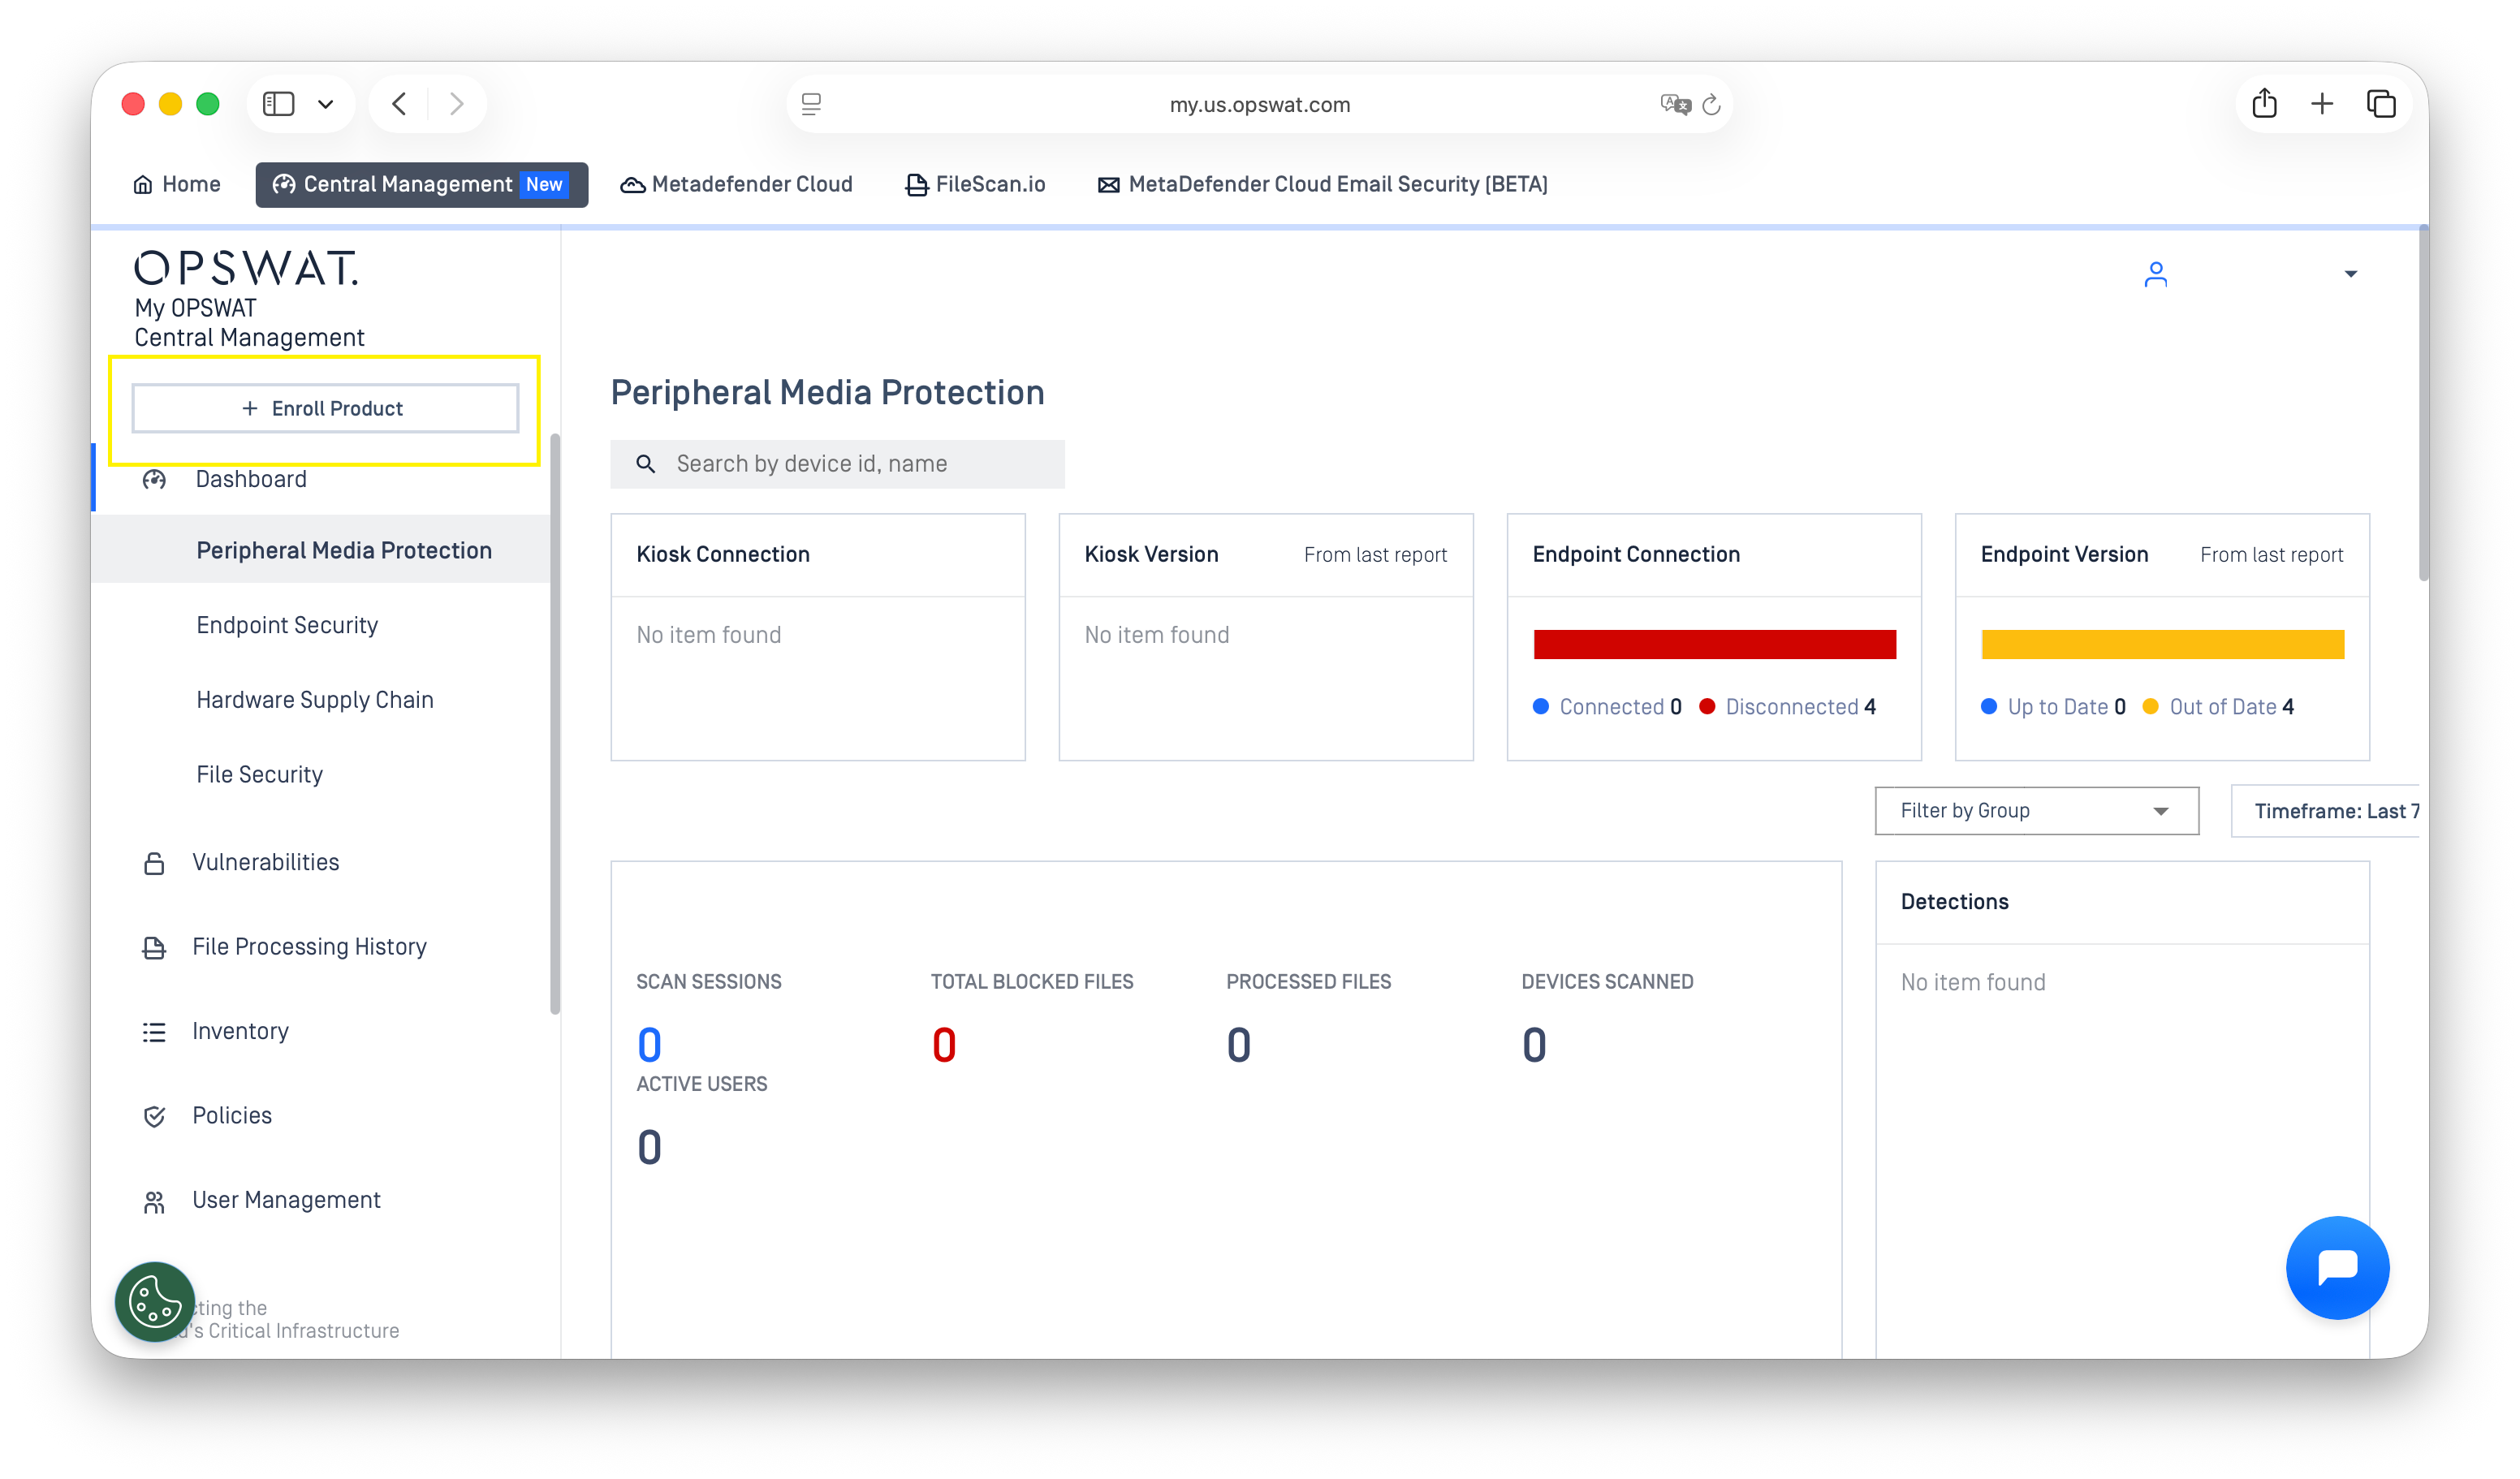Open the sidebar options chevron in Safari
Viewport: 2520px width, 1479px height.
click(x=325, y=103)
